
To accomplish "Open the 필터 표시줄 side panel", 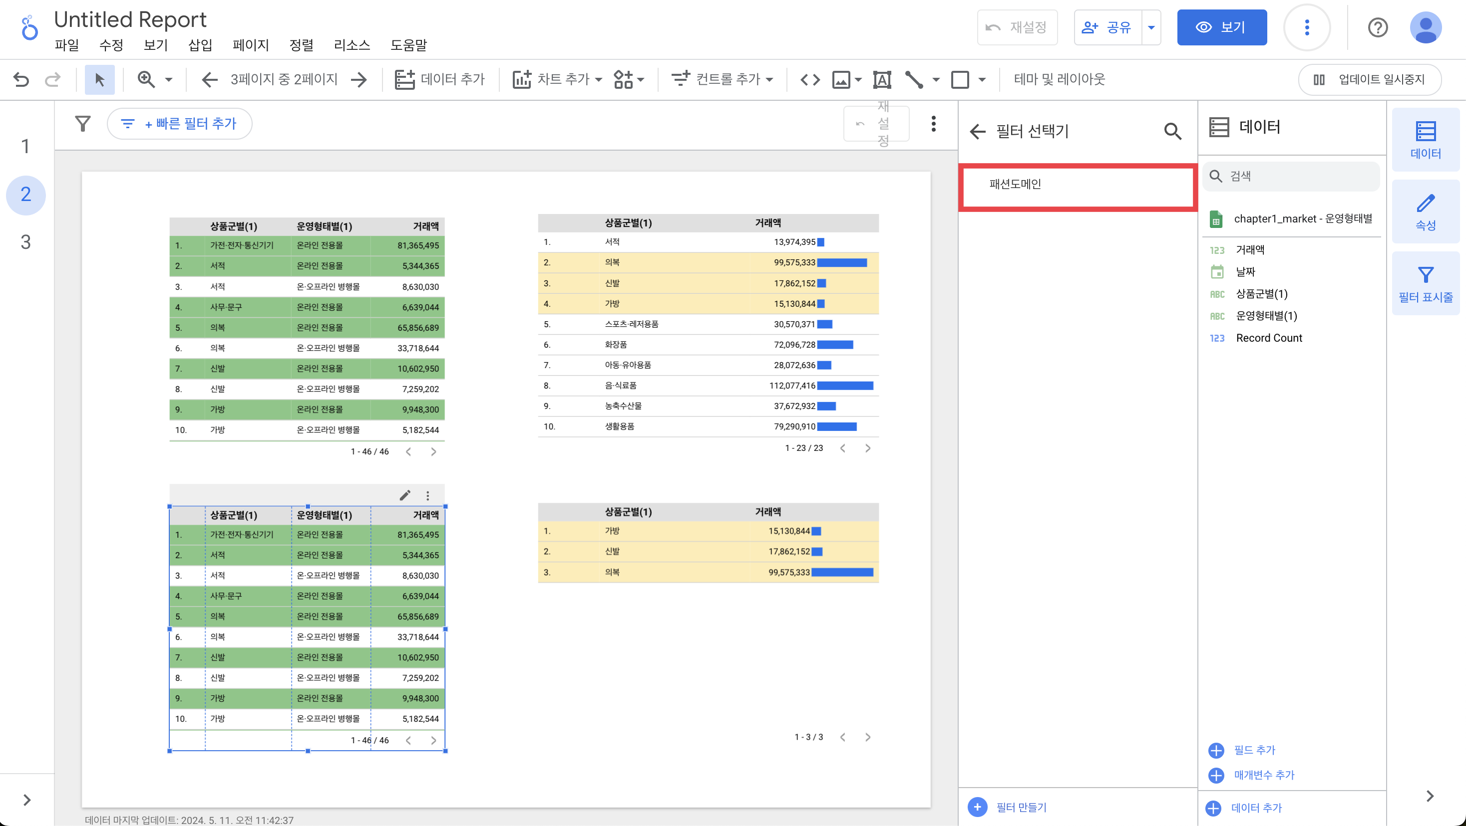I will tap(1425, 284).
